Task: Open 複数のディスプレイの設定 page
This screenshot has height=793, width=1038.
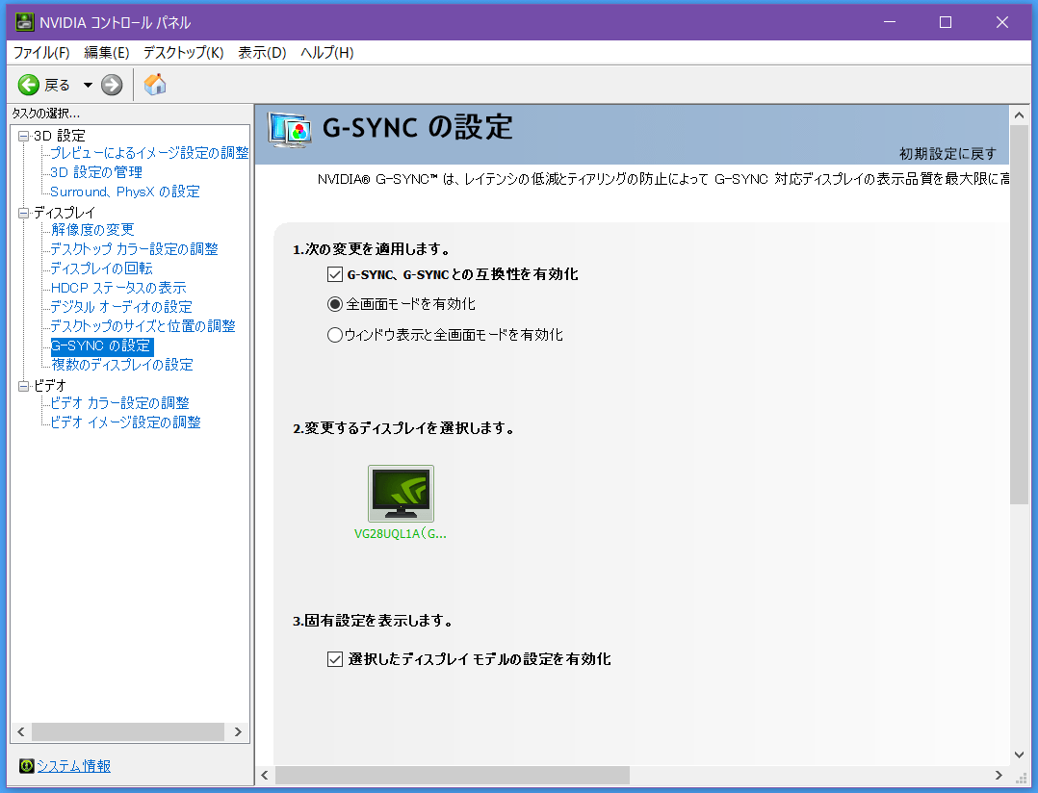Action: (122, 365)
